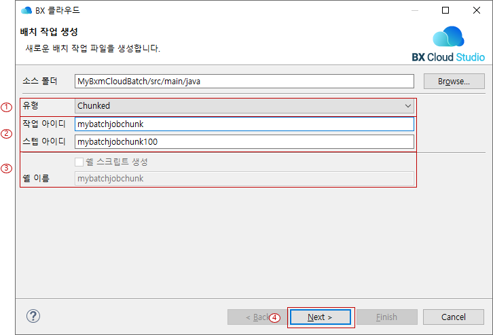Click the red circled number 3 marker

coord(7,169)
